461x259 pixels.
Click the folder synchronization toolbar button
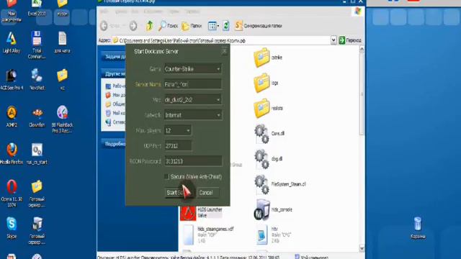(x=258, y=26)
